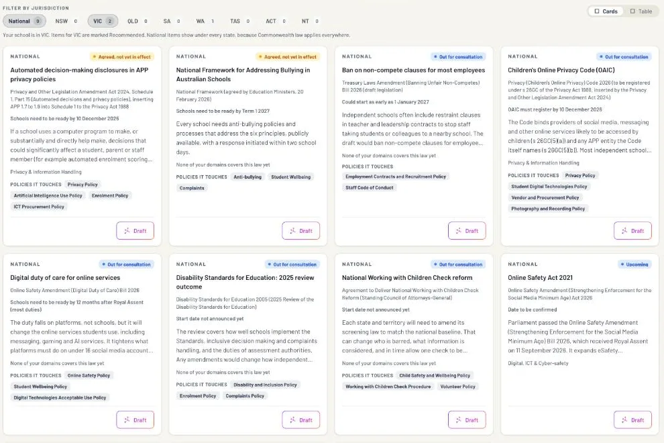Viewport: 664px width, 443px height.
Task: Open card title National Framework for Addressing Bullying
Action: [243, 75]
